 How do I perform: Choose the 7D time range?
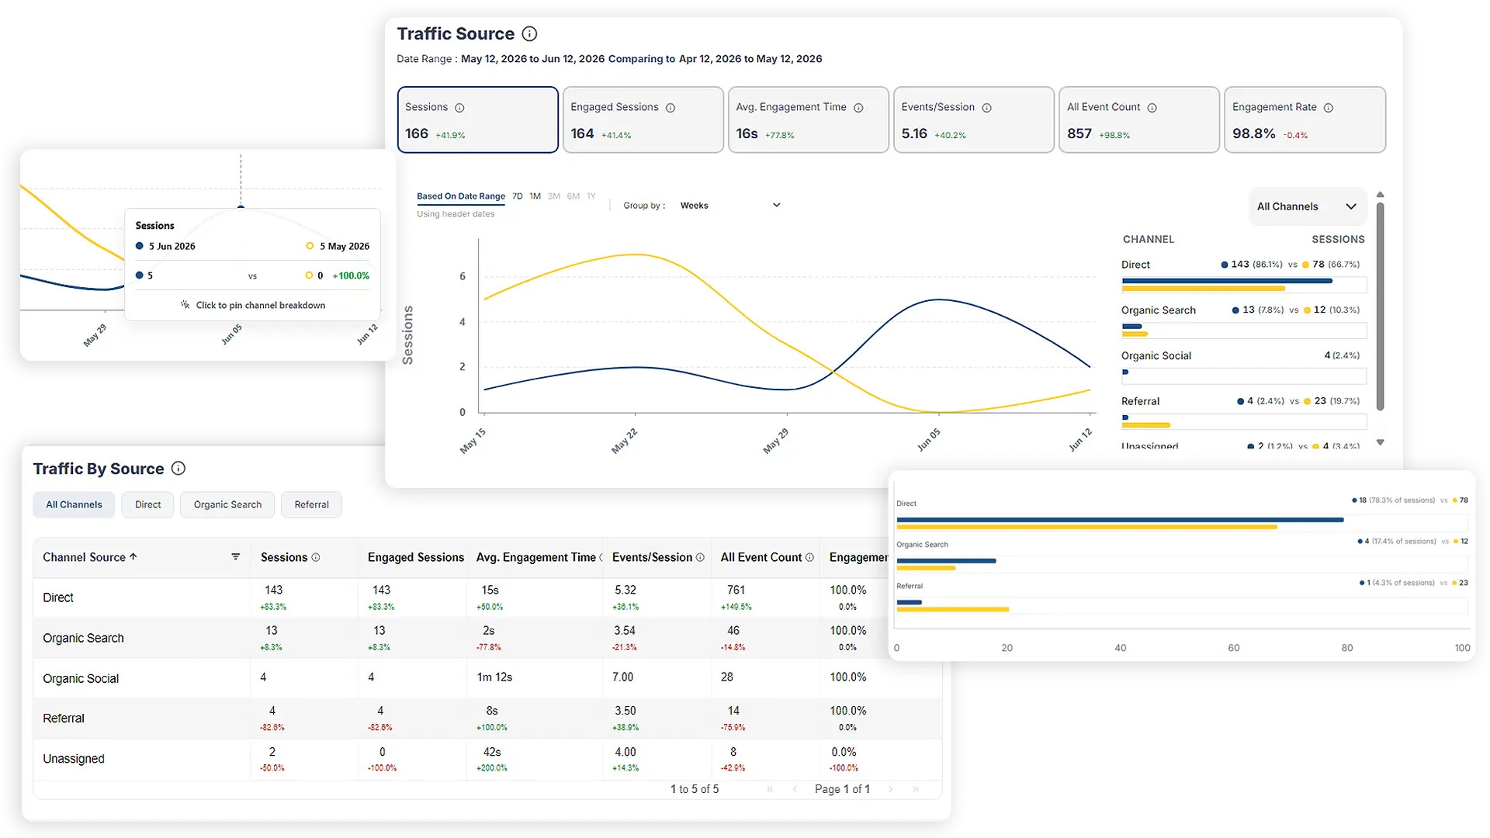coord(518,196)
